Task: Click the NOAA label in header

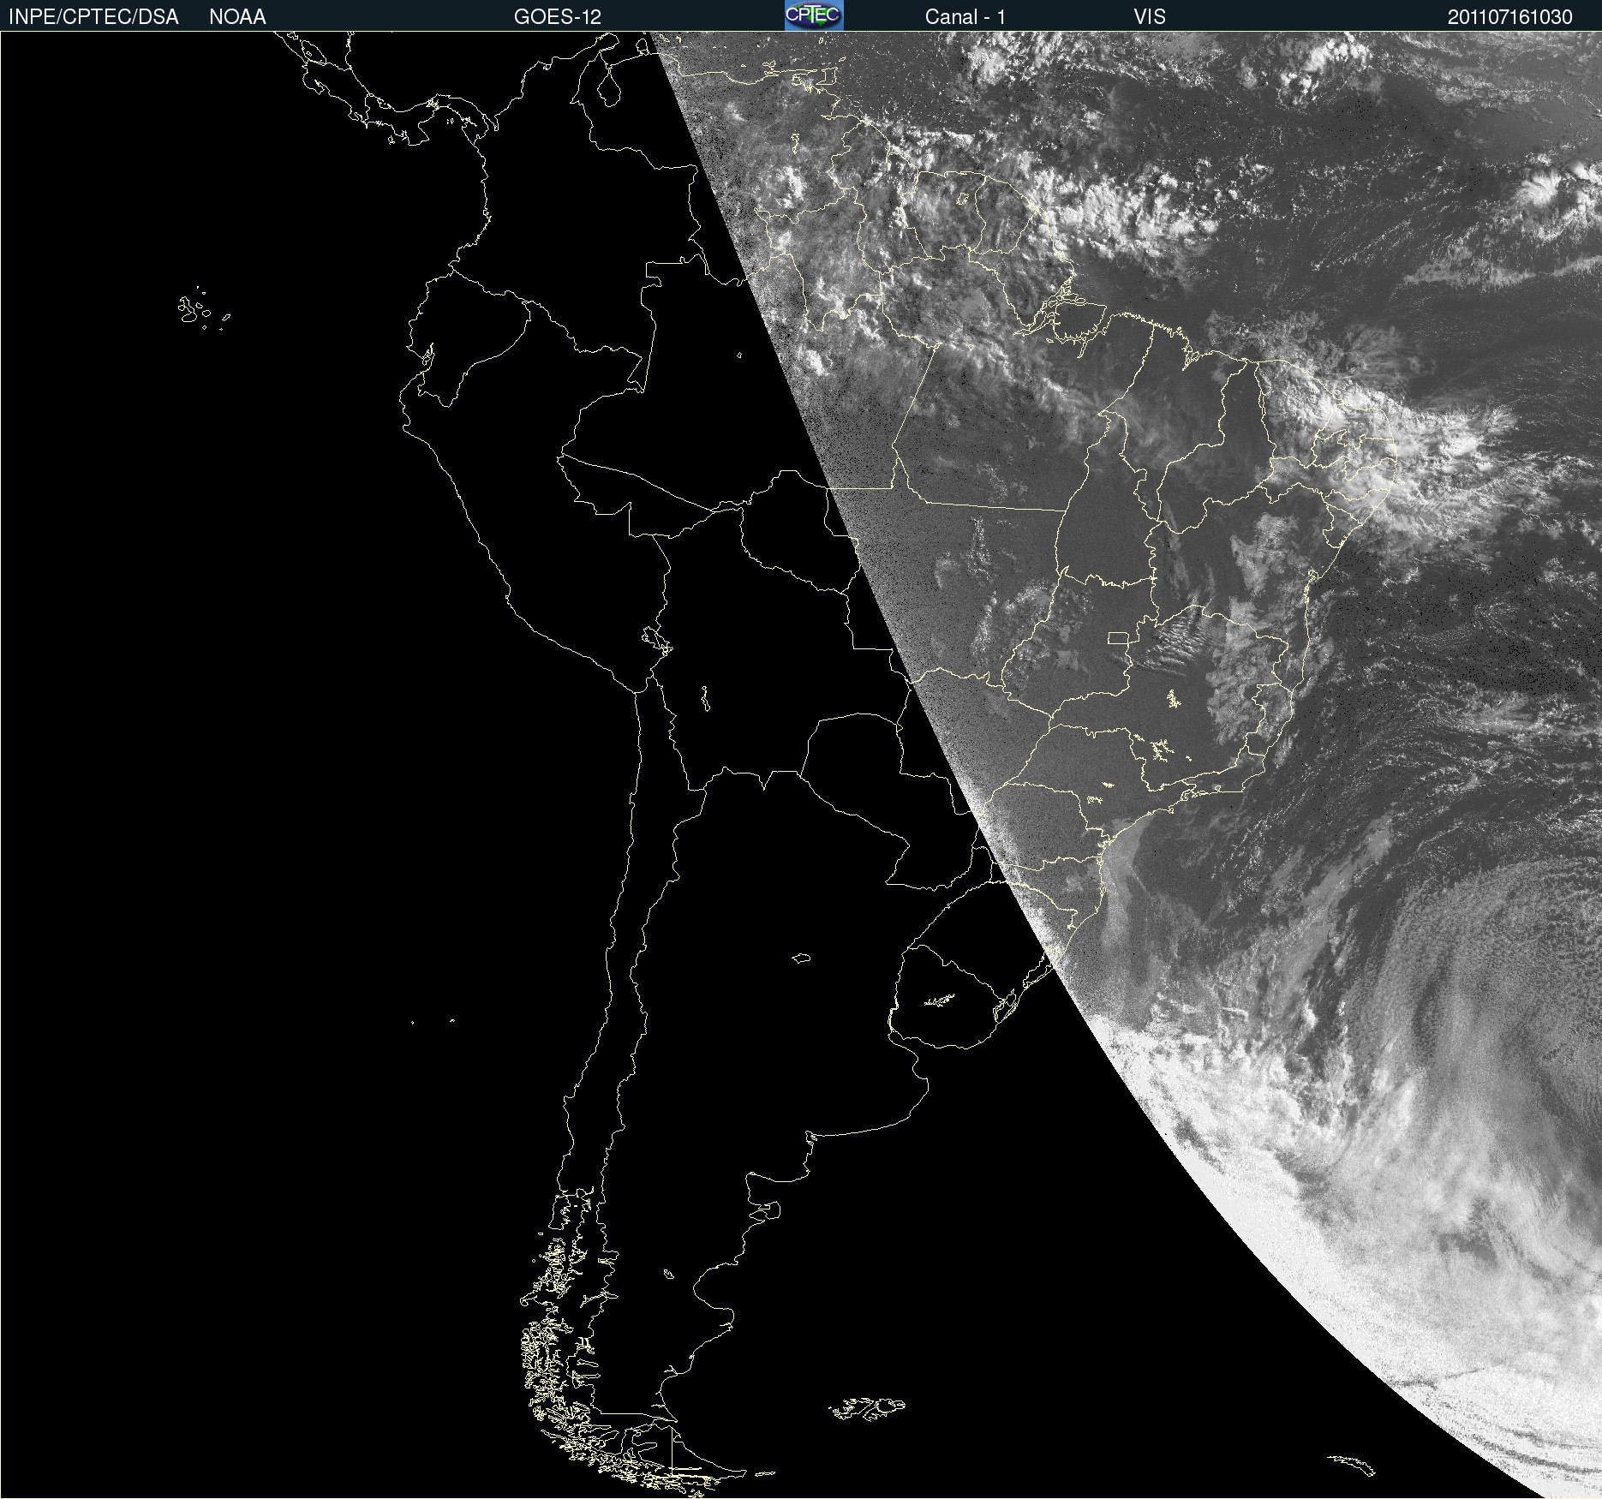Action: point(237,17)
